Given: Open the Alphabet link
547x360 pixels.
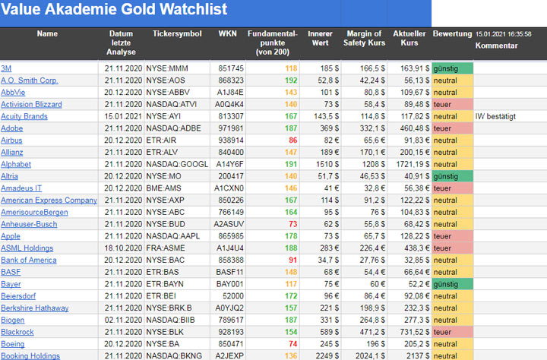Looking at the screenshot, I should (16, 164).
